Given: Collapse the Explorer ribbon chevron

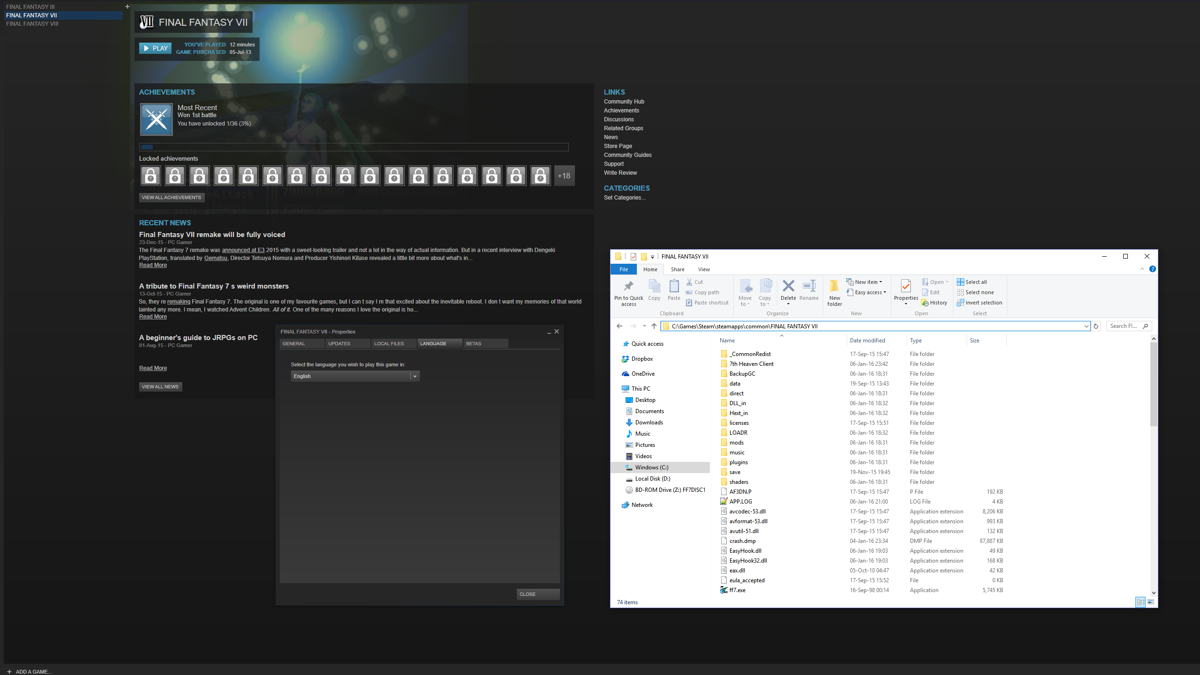Looking at the screenshot, I should pos(1142,269).
